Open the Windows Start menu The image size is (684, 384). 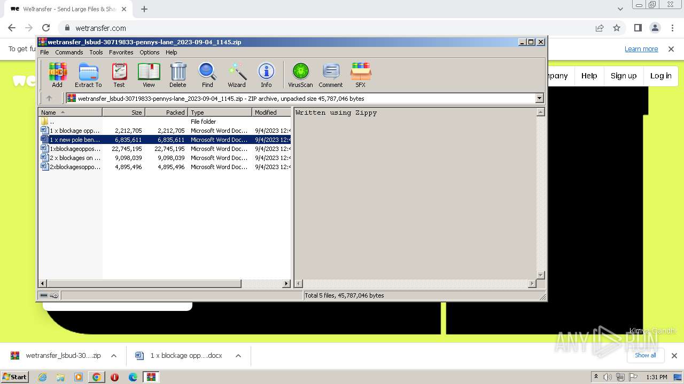[15, 377]
